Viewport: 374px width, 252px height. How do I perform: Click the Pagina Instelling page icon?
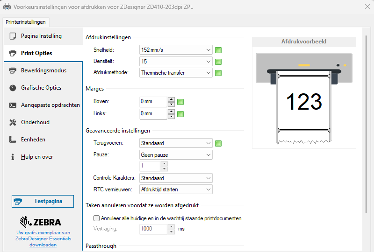pos(13,36)
